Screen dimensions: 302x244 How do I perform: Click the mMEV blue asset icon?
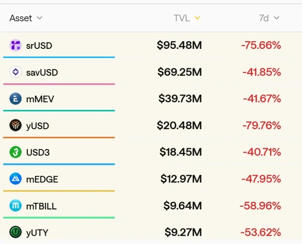click(x=16, y=99)
